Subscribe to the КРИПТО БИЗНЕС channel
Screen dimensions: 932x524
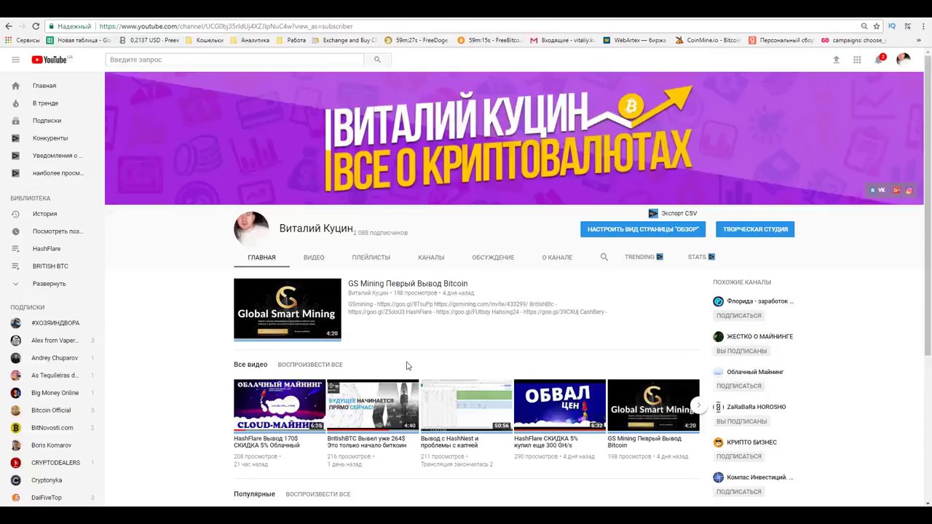click(x=739, y=456)
